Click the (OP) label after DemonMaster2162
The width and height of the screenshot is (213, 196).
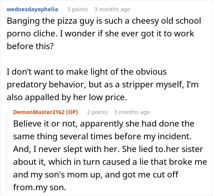[72, 112]
